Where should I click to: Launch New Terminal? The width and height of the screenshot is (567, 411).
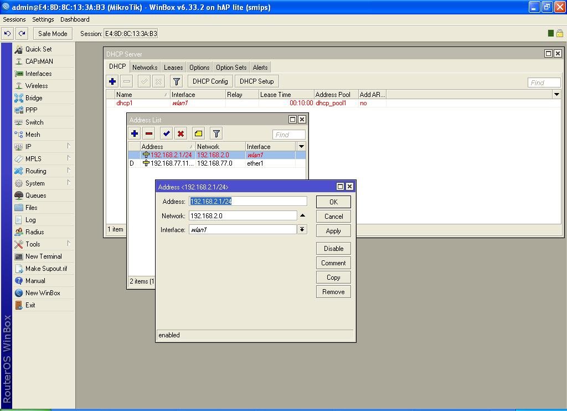pyautogui.click(x=43, y=256)
